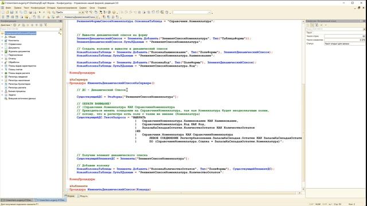The width and height of the screenshot is (367, 206).
Task: Click the configuration tree search field
Action: [30, 29]
